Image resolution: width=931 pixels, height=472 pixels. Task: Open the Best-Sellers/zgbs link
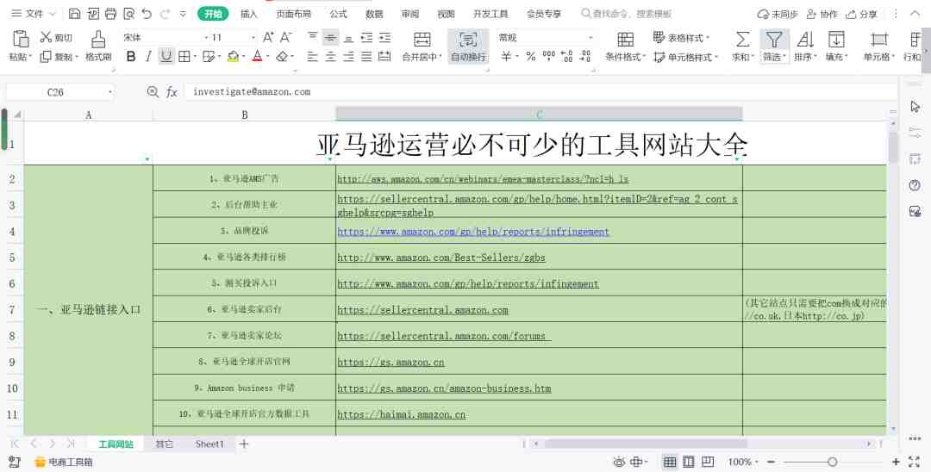tap(441, 258)
